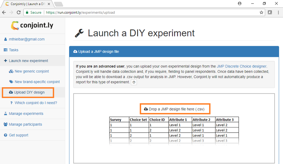Click the Launch a DIY experiment heading
Image resolution: width=283 pixels, height=164 pixels.
141,33
